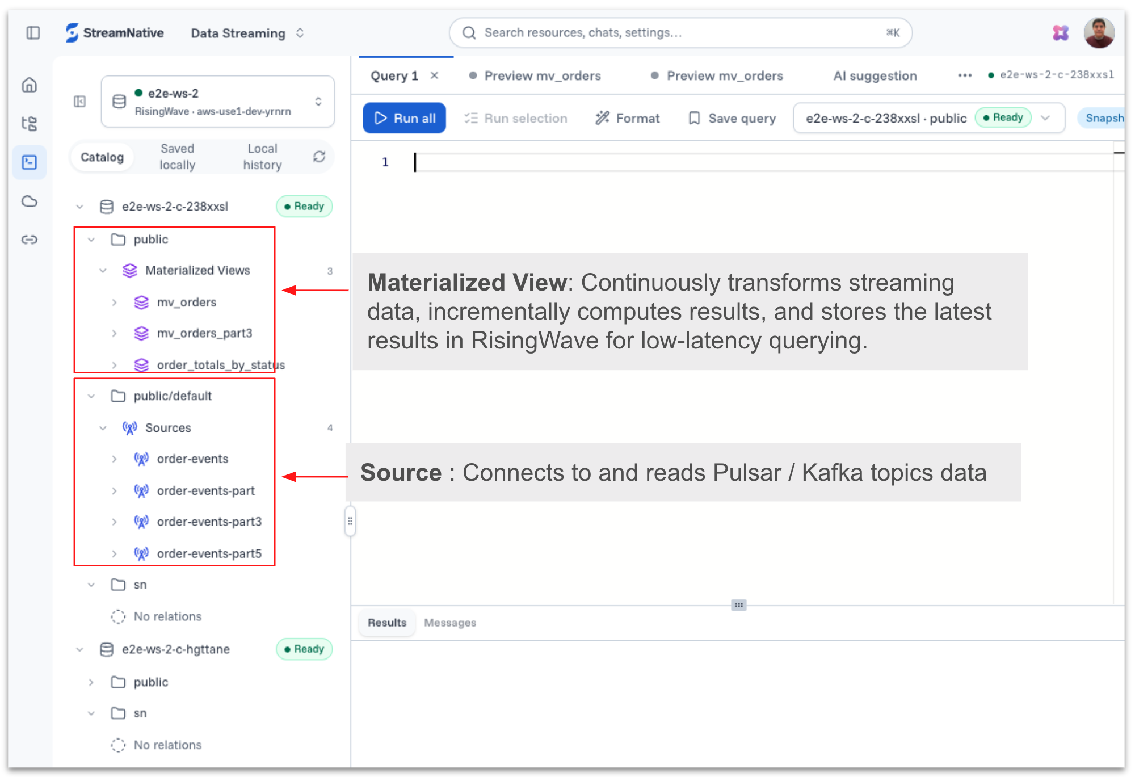Viewport: 1135px width, 777px height.
Task: Open the cloud icon in left rail
Action: click(30, 201)
